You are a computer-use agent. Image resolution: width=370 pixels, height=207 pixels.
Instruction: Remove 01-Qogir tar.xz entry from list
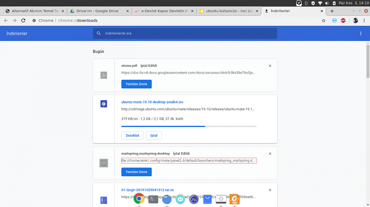coord(270,190)
